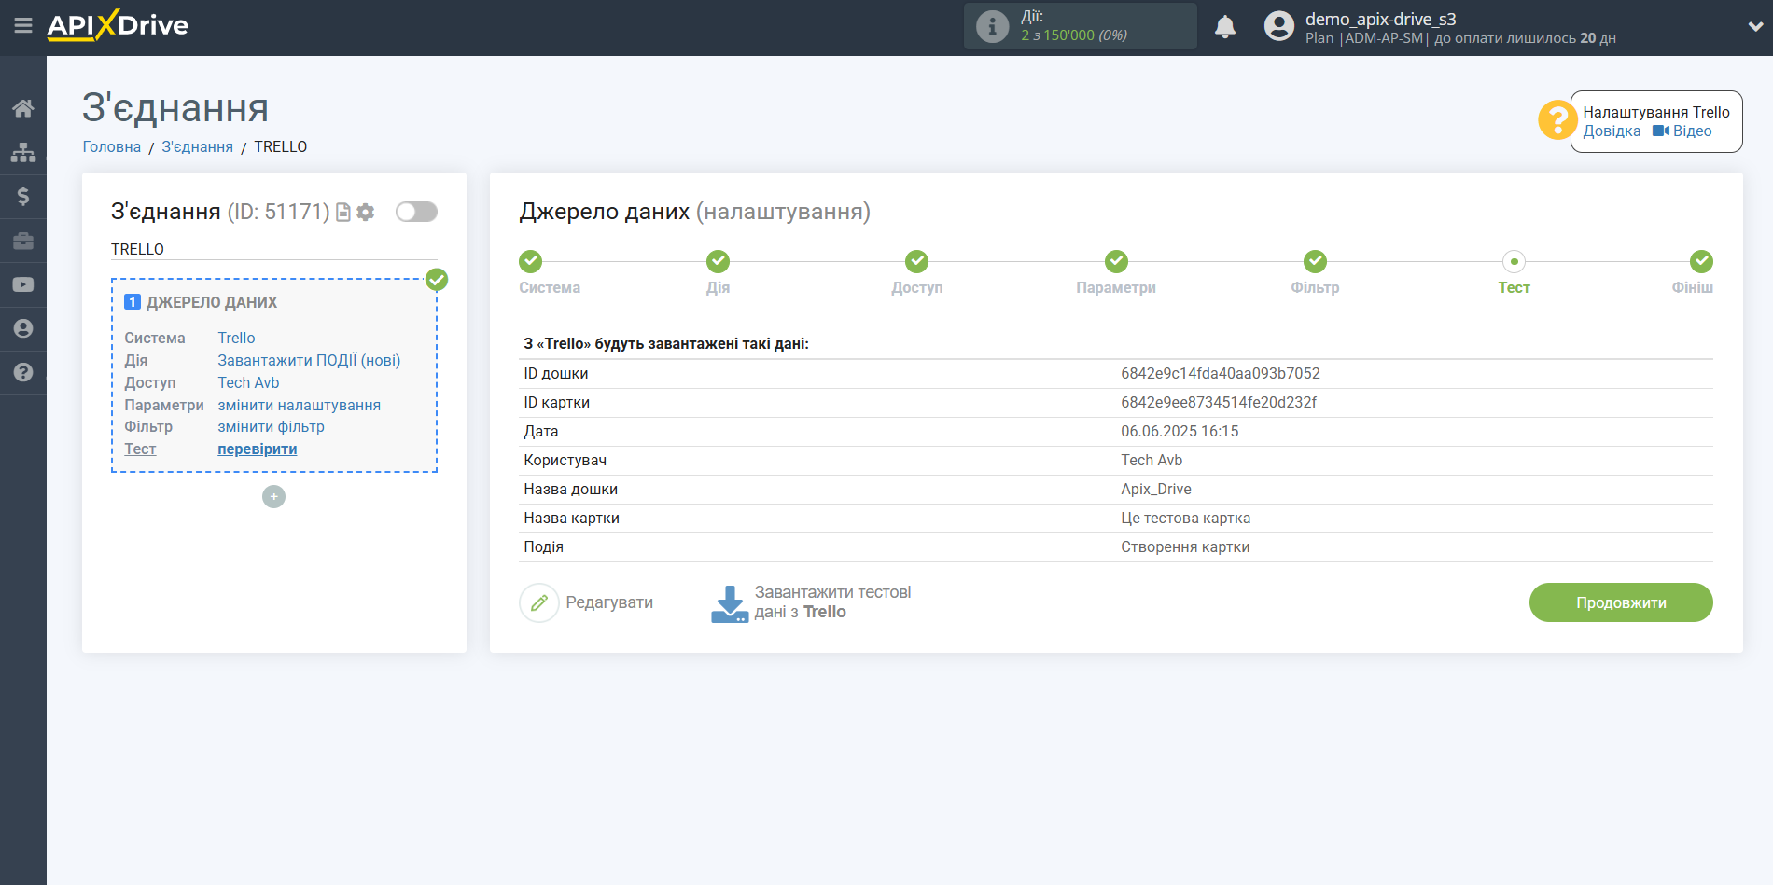Open connection settings gear icon

click(x=366, y=213)
